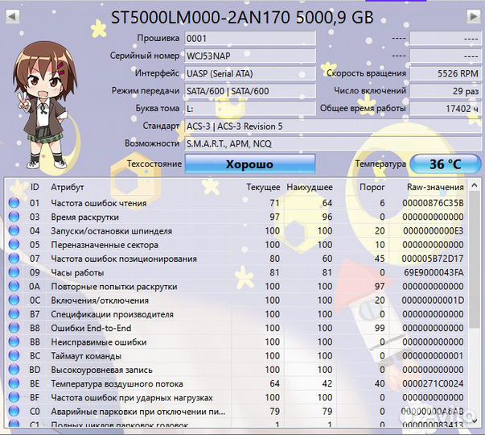
Task: Click the 36 °C temperature button
Action: tap(446, 164)
